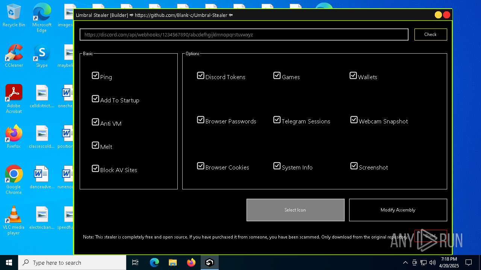Click the Select Icon button
Image resolution: width=481 pixels, height=270 pixels.
click(295, 210)
